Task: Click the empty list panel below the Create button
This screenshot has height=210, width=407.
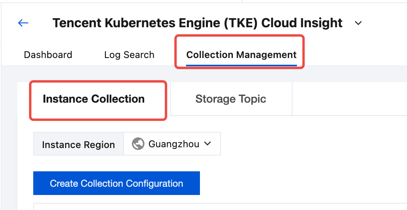Action: click(218, 206)
